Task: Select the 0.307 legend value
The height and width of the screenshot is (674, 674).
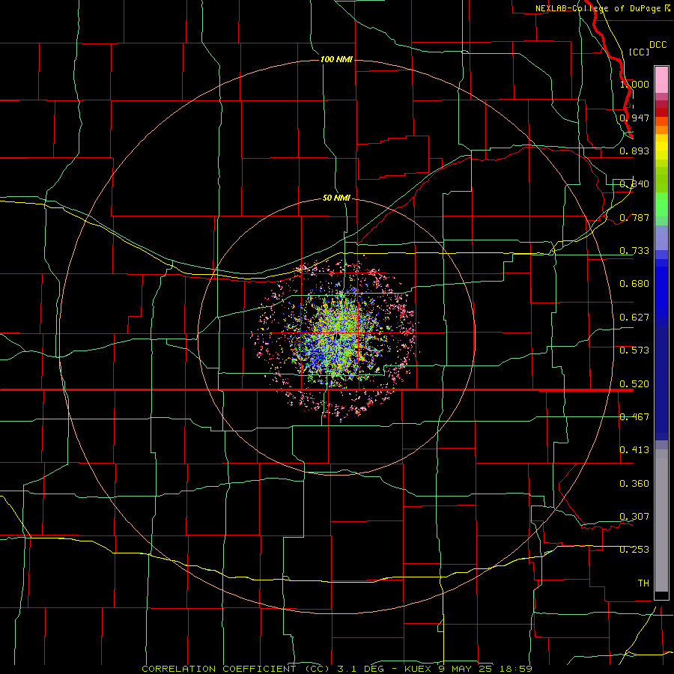Action: (x=634, y=517)
